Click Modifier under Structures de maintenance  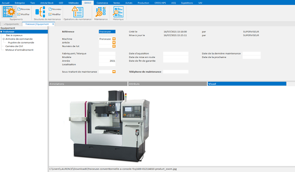(55, 14)
